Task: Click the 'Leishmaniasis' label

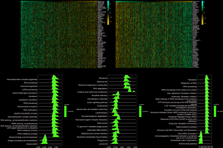Action: click(102, 113)
